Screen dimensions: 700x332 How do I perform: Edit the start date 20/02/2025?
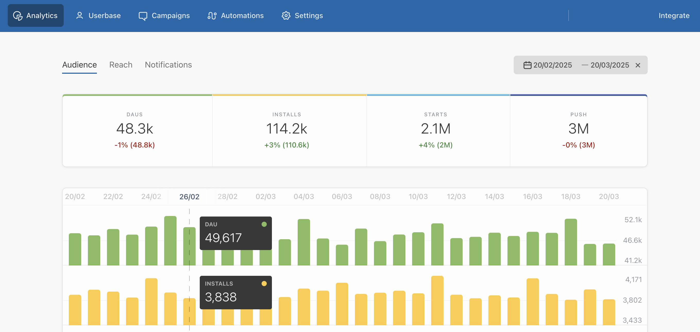pos(552,65)
